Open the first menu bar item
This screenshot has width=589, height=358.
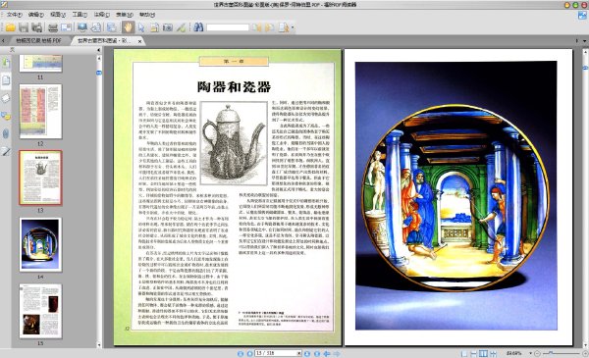14,15
